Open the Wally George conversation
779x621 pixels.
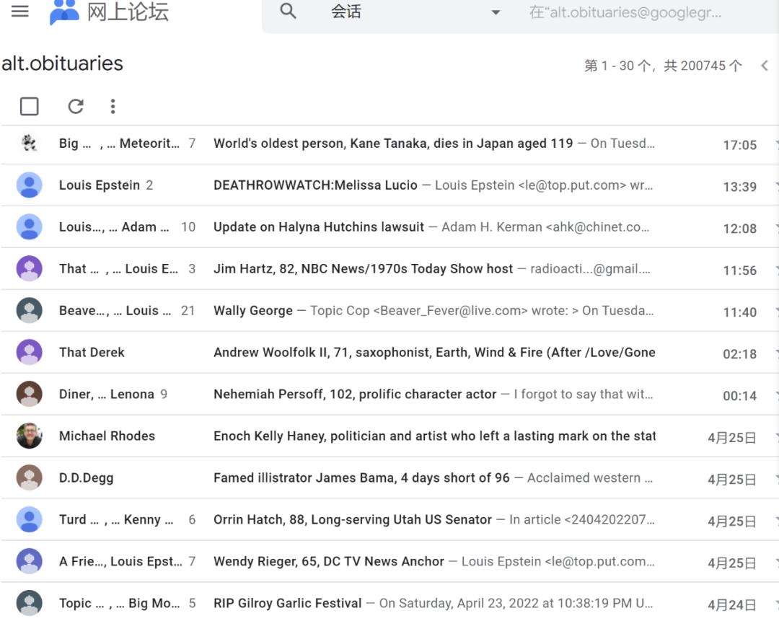coord(253,310)
